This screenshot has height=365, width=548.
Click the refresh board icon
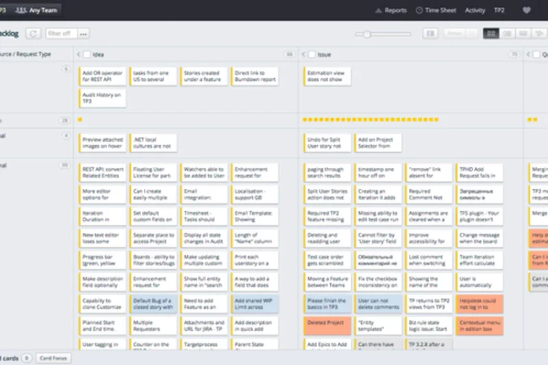pos(33,34)
